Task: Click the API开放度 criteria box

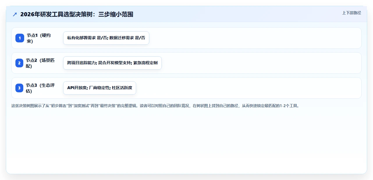Action: click(x=100, y=88)
